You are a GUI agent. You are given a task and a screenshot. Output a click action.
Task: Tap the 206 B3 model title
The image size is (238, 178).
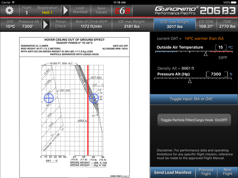click(218, 10)
